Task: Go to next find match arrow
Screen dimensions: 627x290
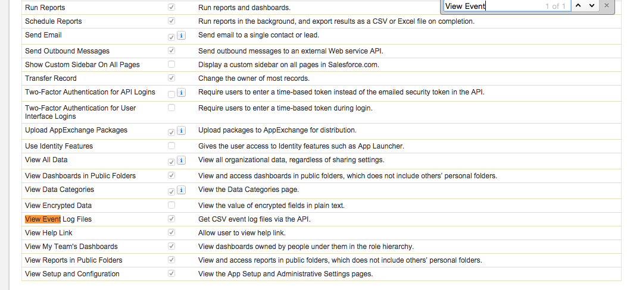Action: pos(591,6)
